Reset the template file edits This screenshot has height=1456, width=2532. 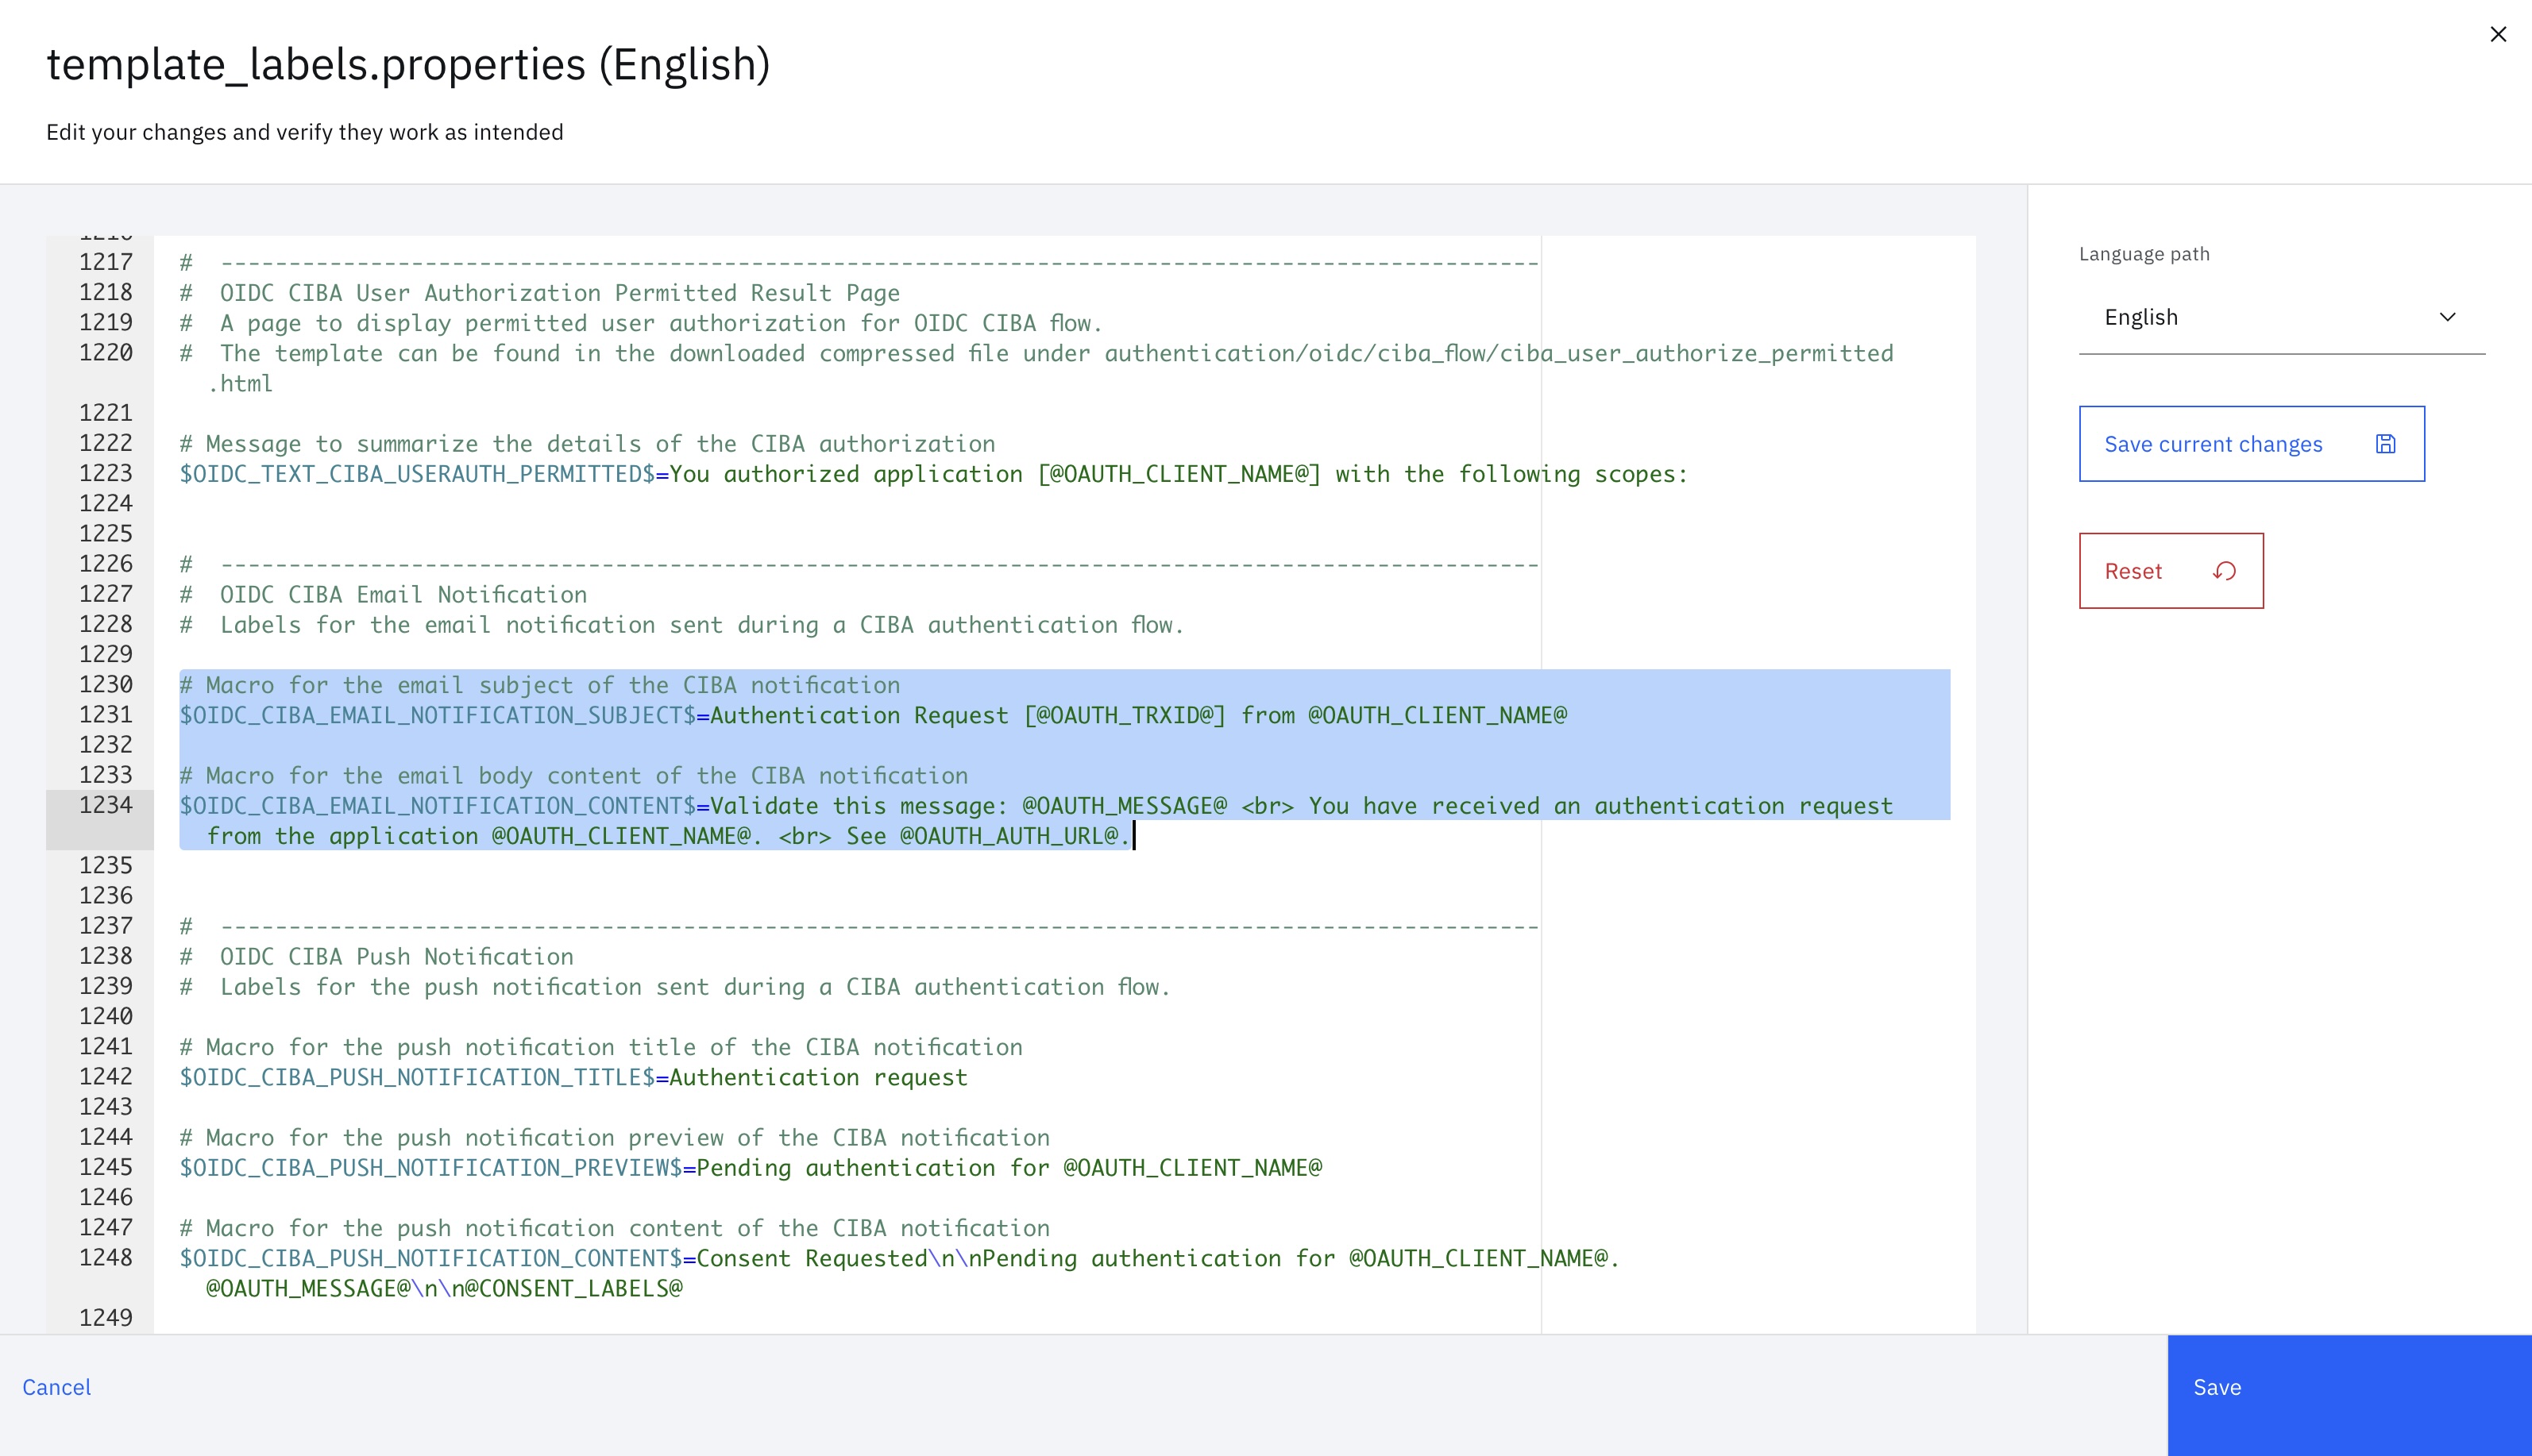click(2171, 571)
